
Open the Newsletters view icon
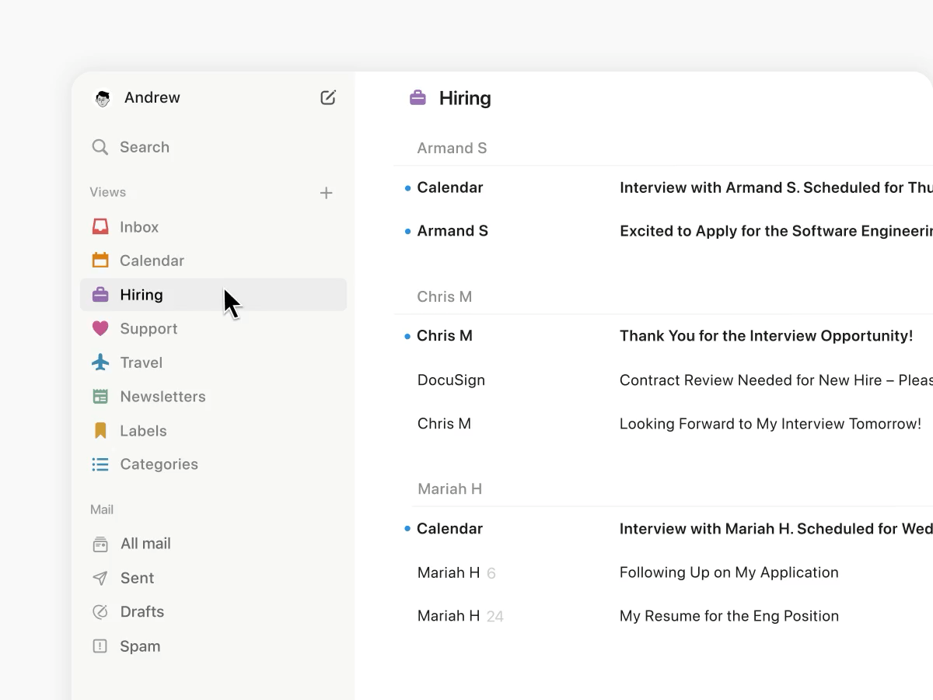point(100,397)
